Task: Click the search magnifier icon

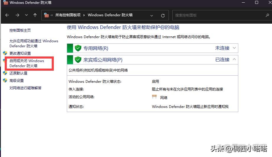Action: click(267, 15)
